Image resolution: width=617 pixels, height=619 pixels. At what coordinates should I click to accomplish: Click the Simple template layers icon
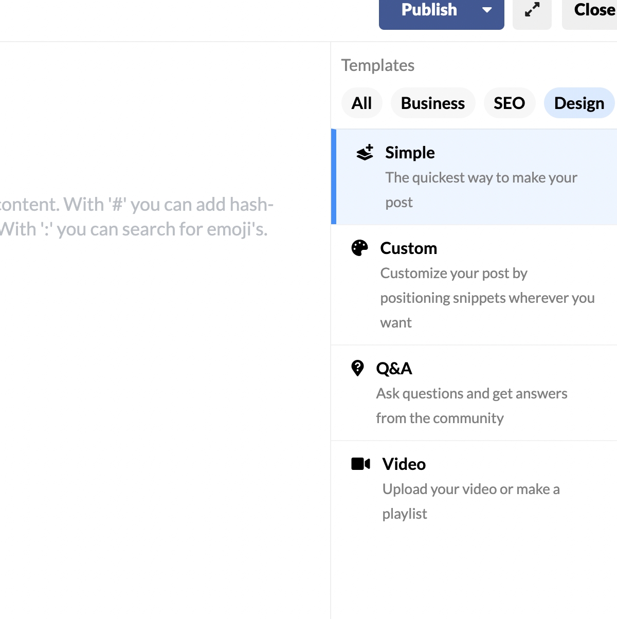pyautogui.click(x=365, y=153)
